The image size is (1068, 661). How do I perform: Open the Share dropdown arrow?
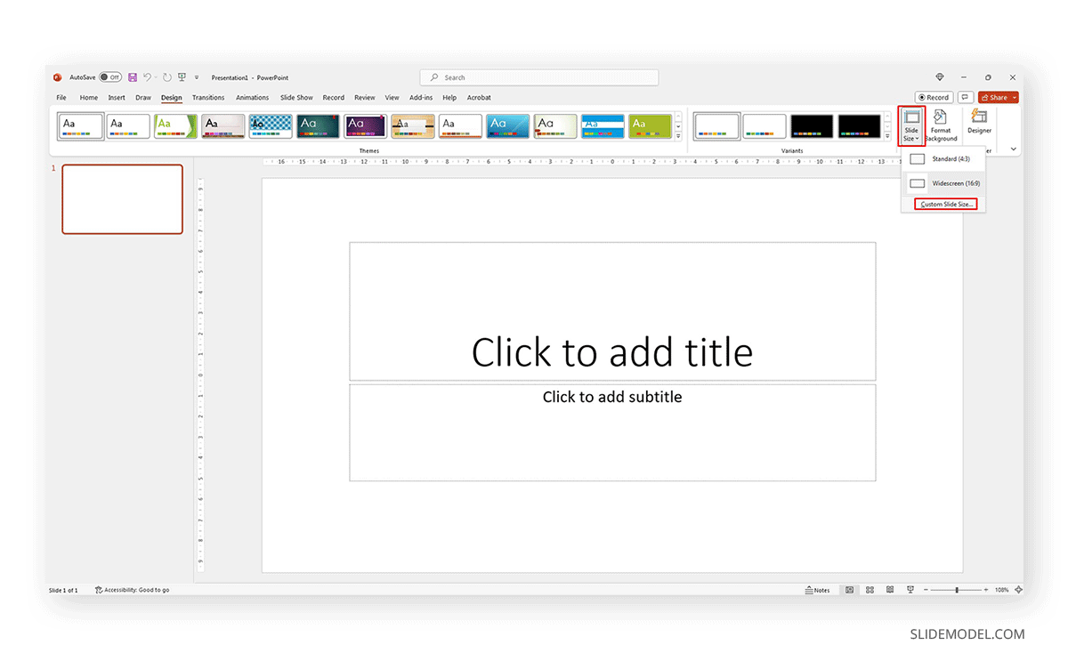[1014, 98]
